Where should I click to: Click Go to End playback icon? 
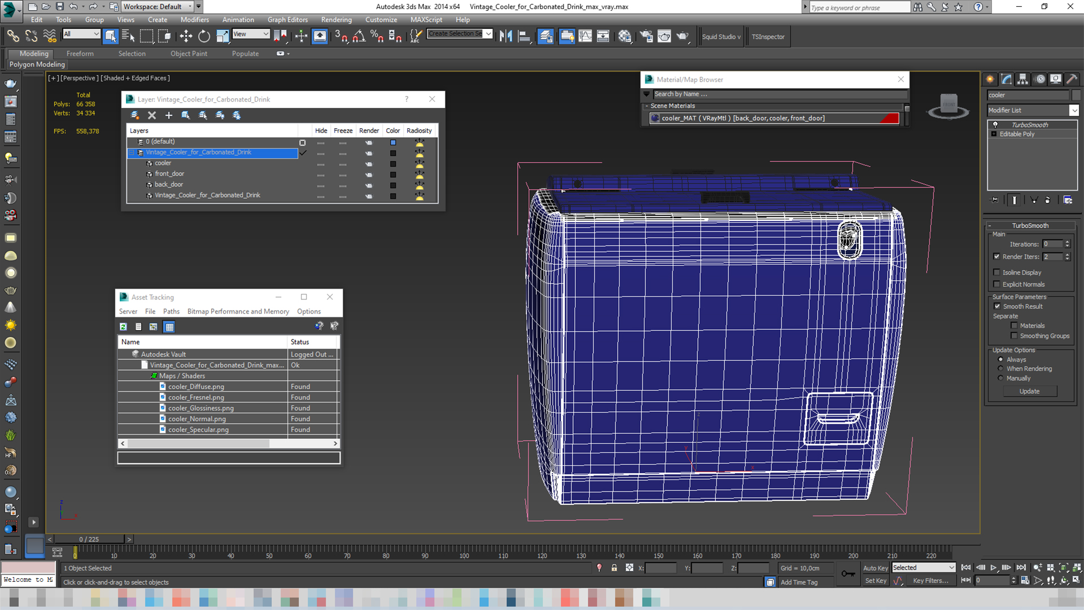point(1021,568)
